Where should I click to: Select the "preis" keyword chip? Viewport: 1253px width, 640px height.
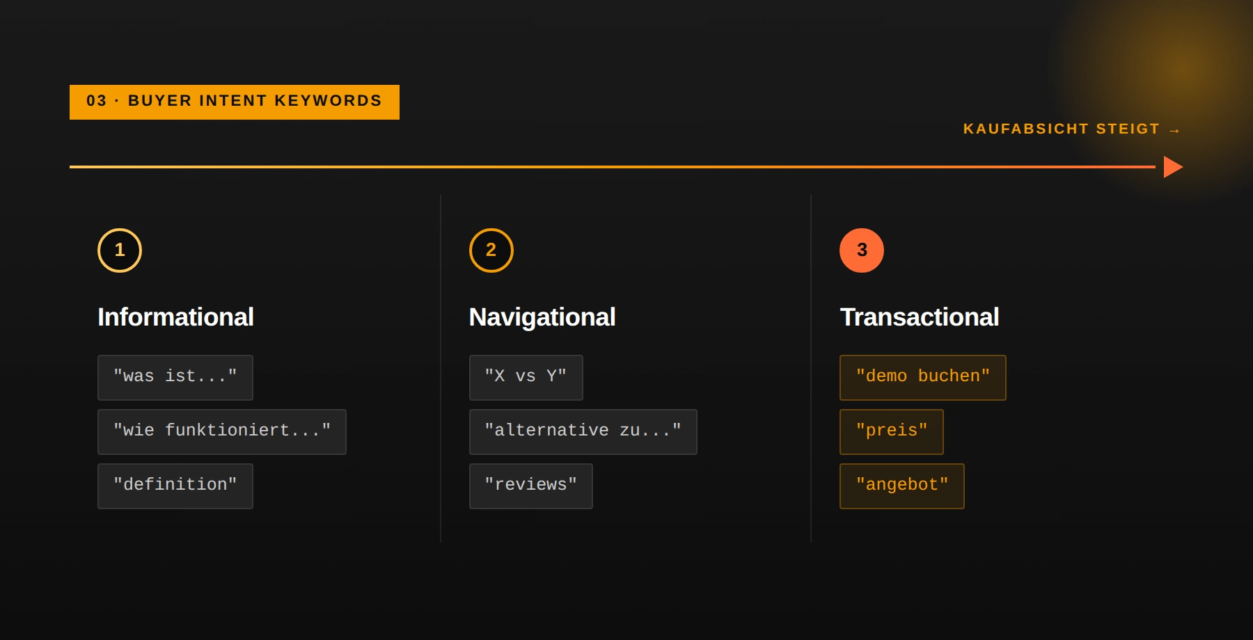pos(892,432)
